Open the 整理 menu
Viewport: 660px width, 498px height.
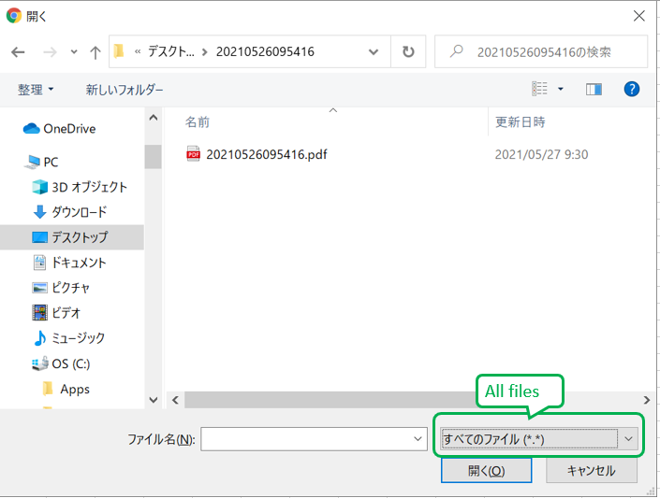pyautogui.click(x=36, y=90)
